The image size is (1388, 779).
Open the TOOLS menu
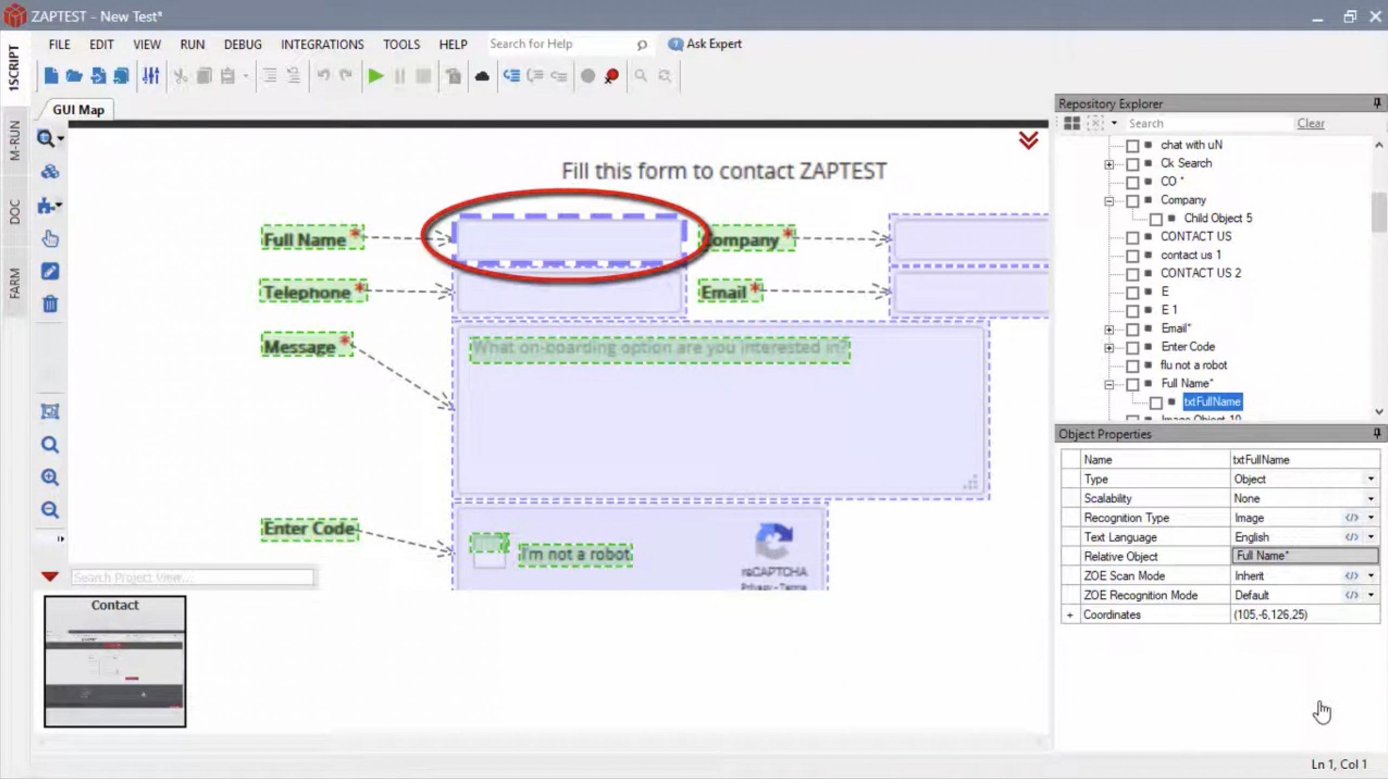click(401, 44)
